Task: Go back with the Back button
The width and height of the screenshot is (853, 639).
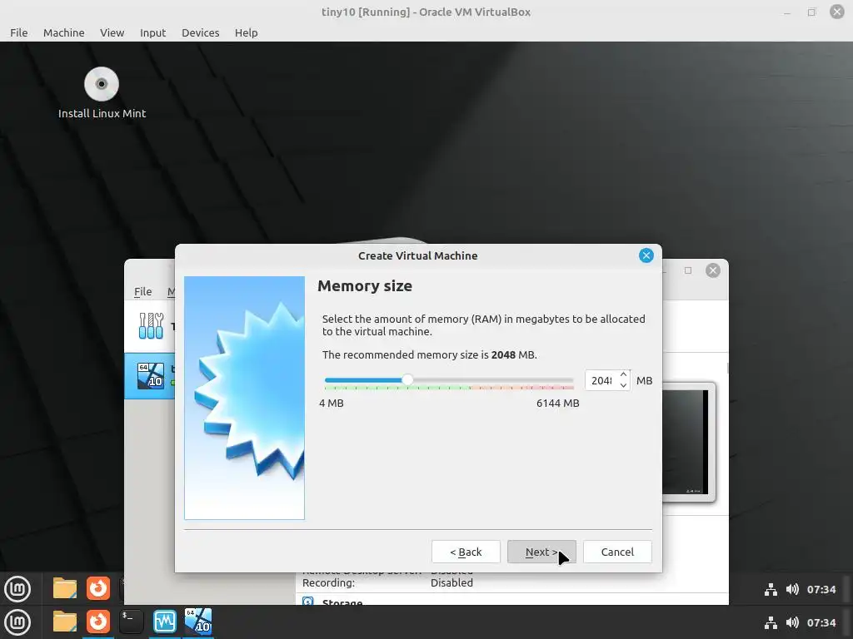Action: coord(466,552)
